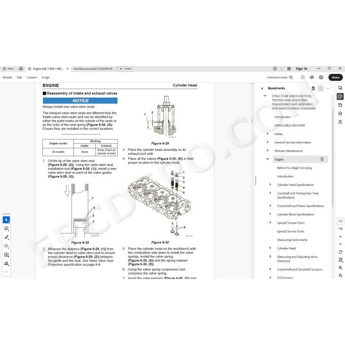The height and width of the screenshot is (345, 345).
Task: Open the Before You Begin Servicing bookmark
Action: click(x=294, y=168)
